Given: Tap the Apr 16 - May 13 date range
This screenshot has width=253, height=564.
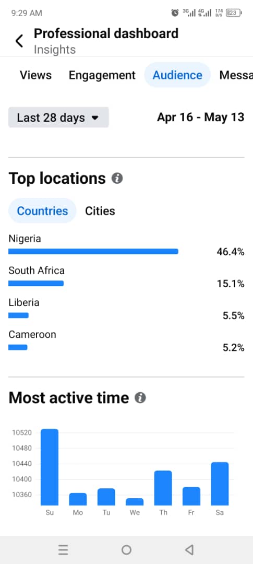Looking at the screenshot, I should [x=200, y=118].
